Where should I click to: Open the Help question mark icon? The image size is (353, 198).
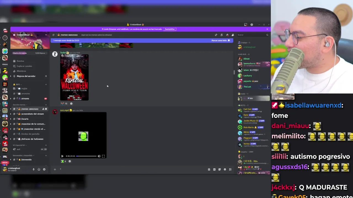click(252, 24)
